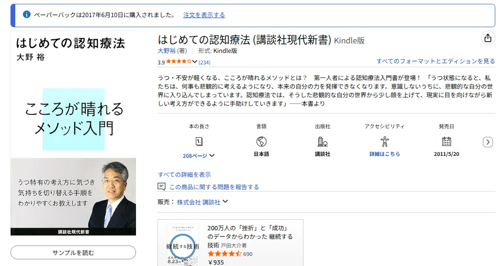Screen dimensions: 502x266
Task: Click the recommended book's star rating
Action: (x=224, y=254)
